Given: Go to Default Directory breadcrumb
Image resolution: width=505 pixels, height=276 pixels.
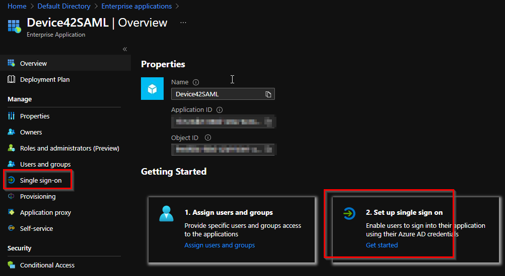Looking at the screenshot, I should point(63,6).
